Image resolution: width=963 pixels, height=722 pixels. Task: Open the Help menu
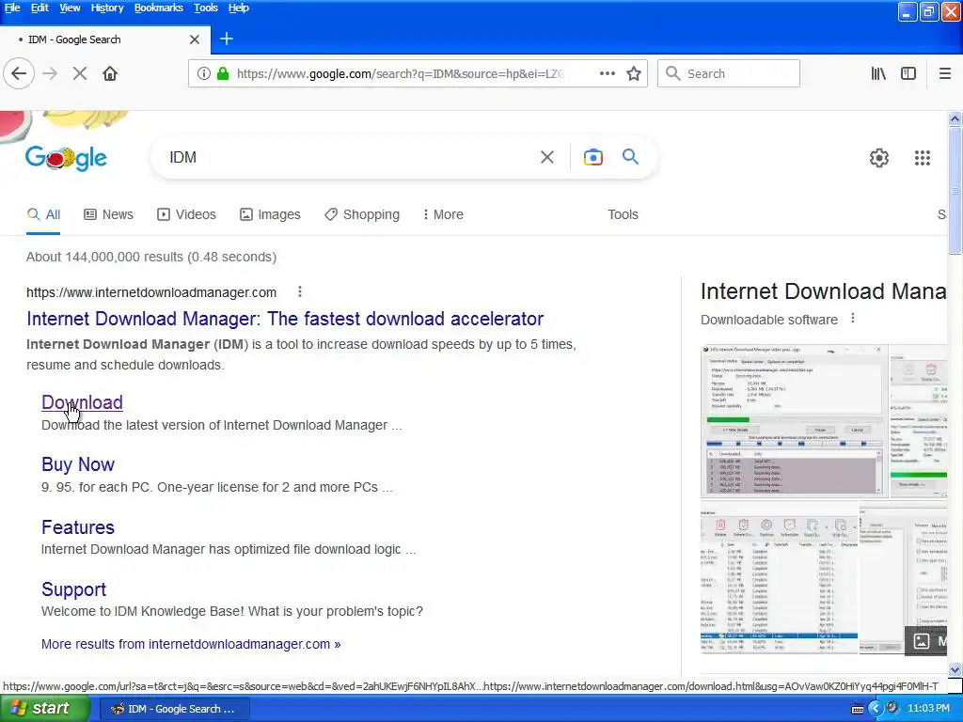click(x=238, y=8)
